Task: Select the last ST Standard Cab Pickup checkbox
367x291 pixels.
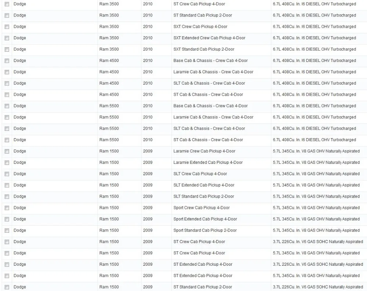Action: tap(7, 287)
